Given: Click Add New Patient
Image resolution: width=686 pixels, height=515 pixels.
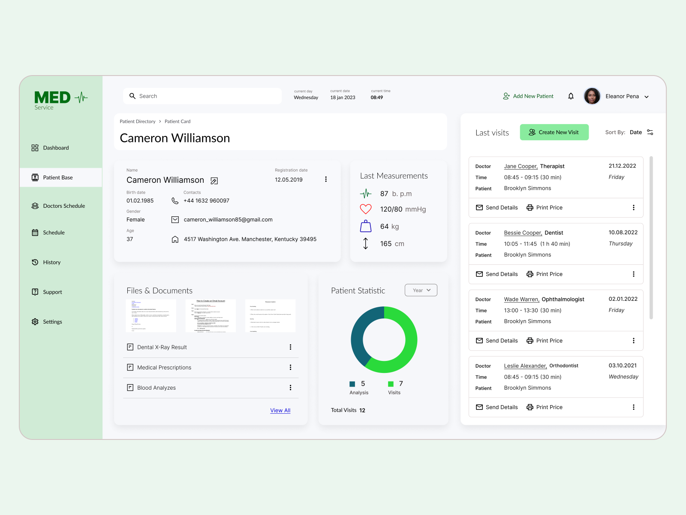Looking at the screenshot, I should tap(533, 96).
